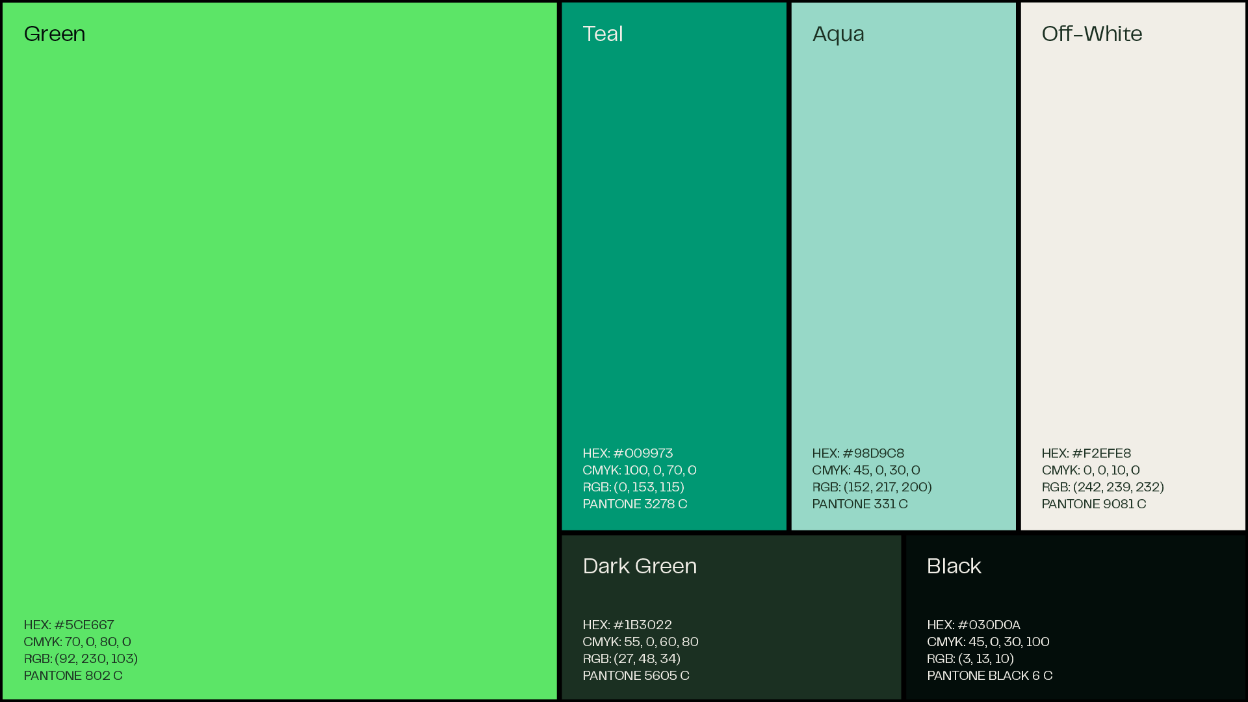Image resolution: width=1248 pixels, height=702 pixels.
Task: Click the Aqua title label
Action: click(838, 34)
